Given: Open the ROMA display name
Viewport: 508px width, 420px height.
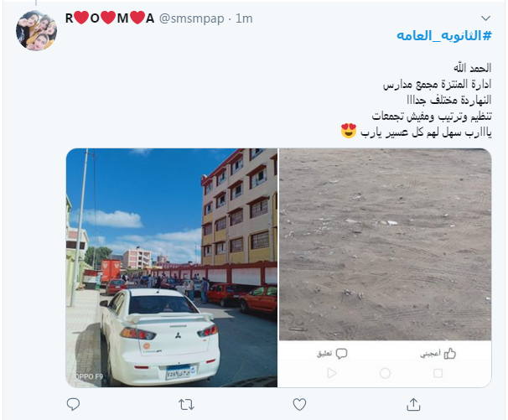Looking at the screenshot, I should (110, 18).
